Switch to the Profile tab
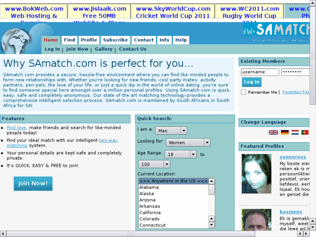 (x=89, y=40)
